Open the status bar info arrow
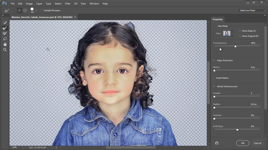 coord(57,147)
